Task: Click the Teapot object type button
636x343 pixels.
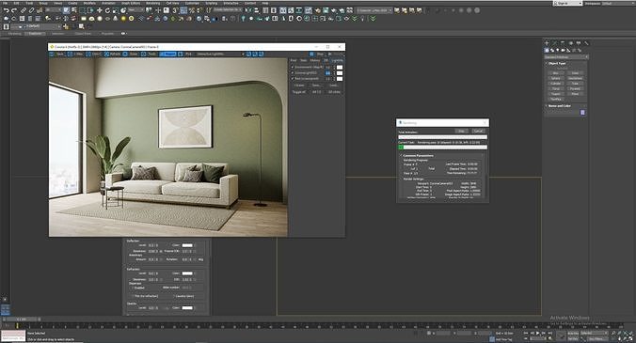Action: (556, 94)
